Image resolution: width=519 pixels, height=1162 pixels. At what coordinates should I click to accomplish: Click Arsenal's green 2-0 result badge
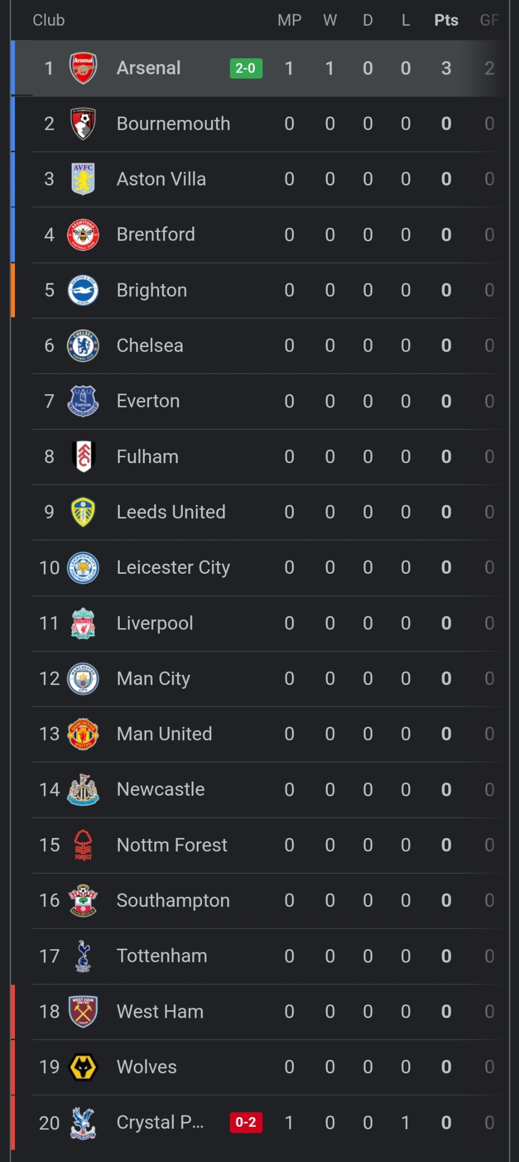coord(246,68)
